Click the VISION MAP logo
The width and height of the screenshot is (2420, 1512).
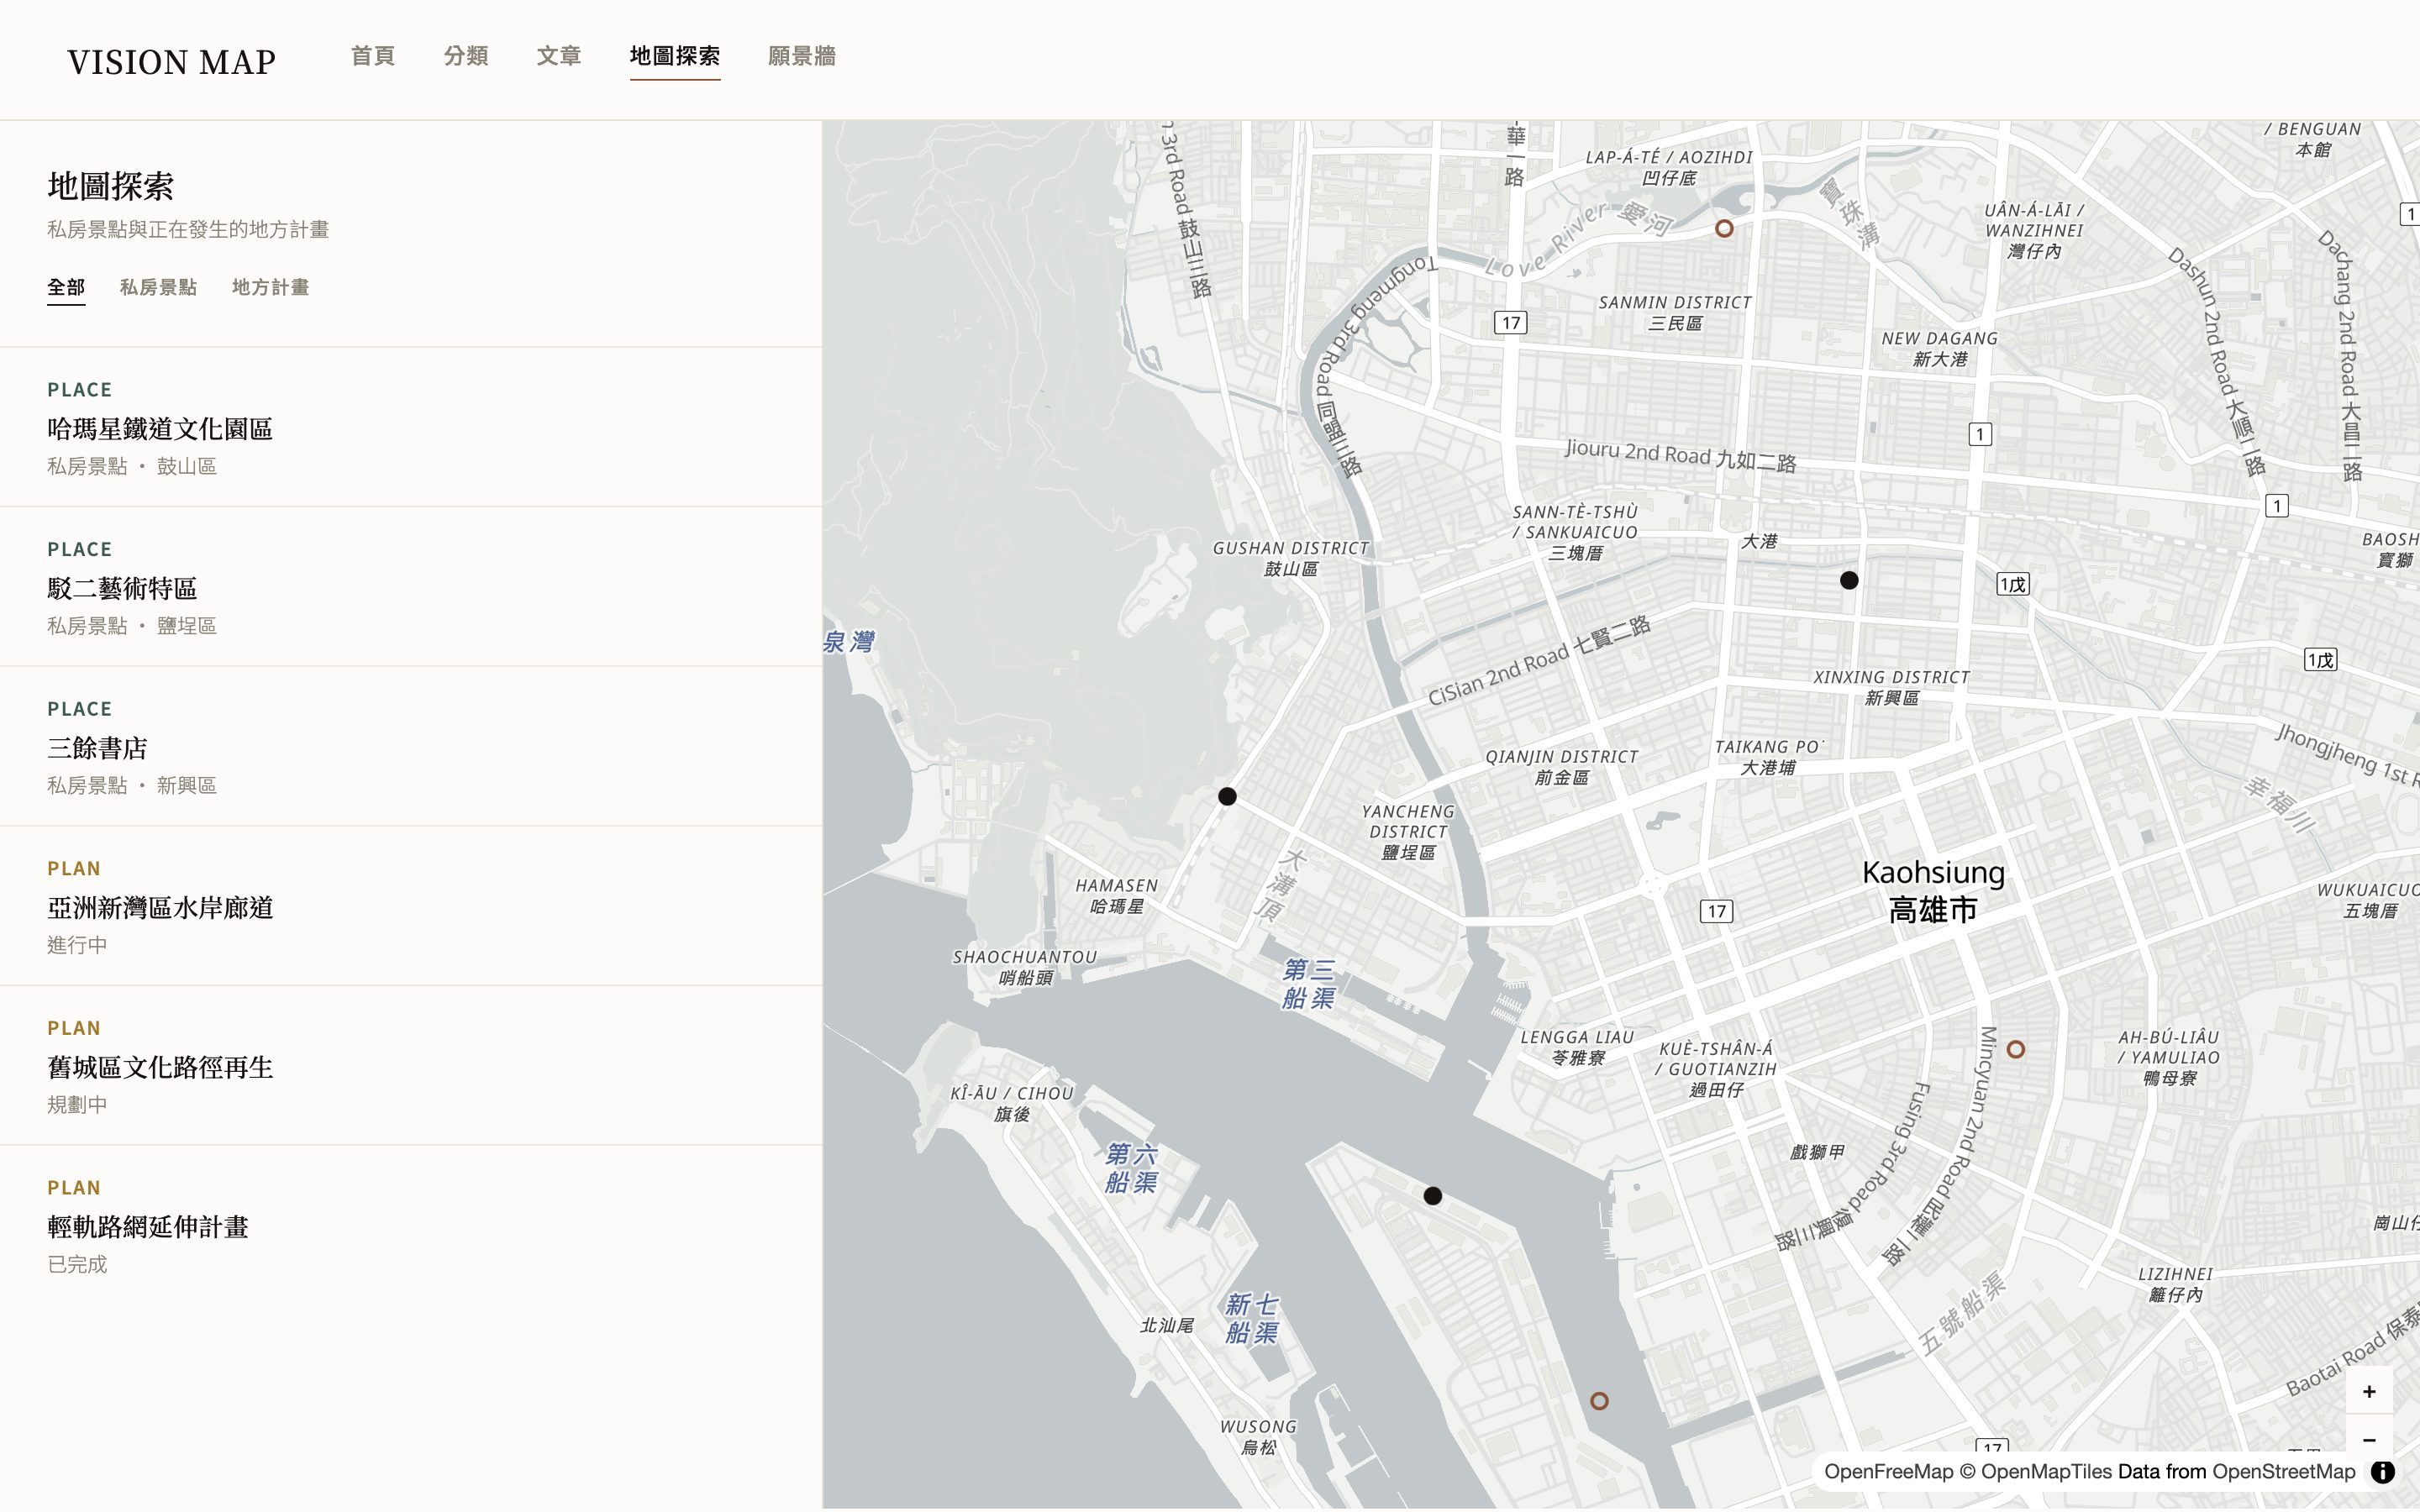click(171, 62)
